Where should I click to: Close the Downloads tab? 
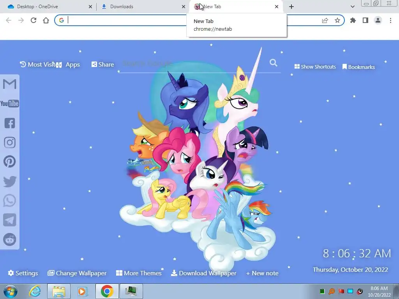coord(184,7)
